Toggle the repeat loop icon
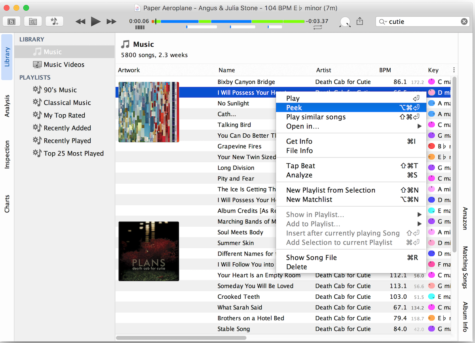Image resolution: width=475 pixels, height=343 pixels. pos(317,28)
